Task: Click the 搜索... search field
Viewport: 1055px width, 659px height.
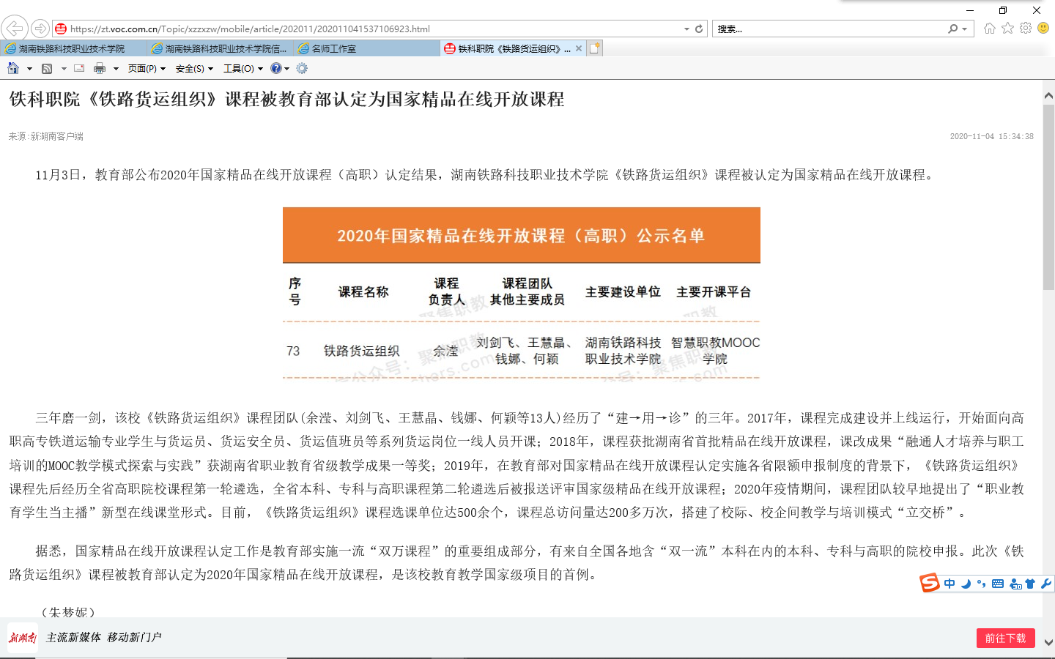Action: [x=828, y=29]
